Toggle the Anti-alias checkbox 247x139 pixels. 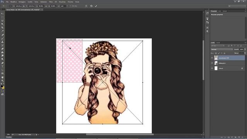[71, 6]
